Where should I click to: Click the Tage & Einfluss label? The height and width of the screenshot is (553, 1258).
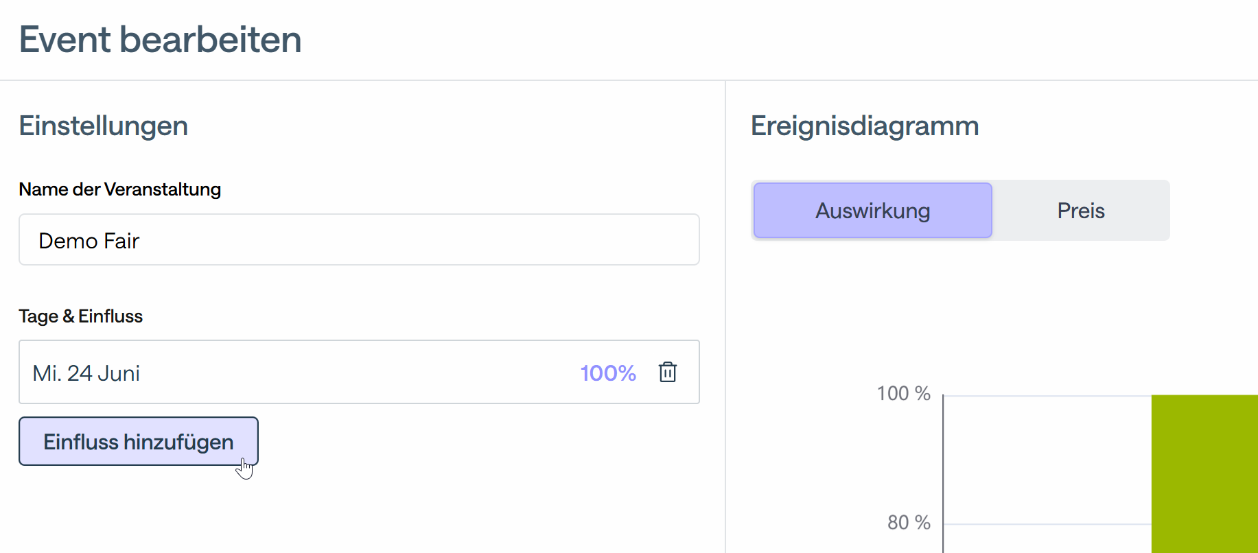point(80,316)
